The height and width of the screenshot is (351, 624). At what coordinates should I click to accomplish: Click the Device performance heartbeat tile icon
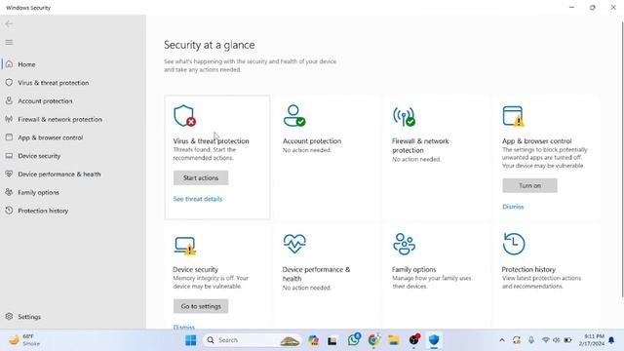pyautogui.click(x=294, y=244)
